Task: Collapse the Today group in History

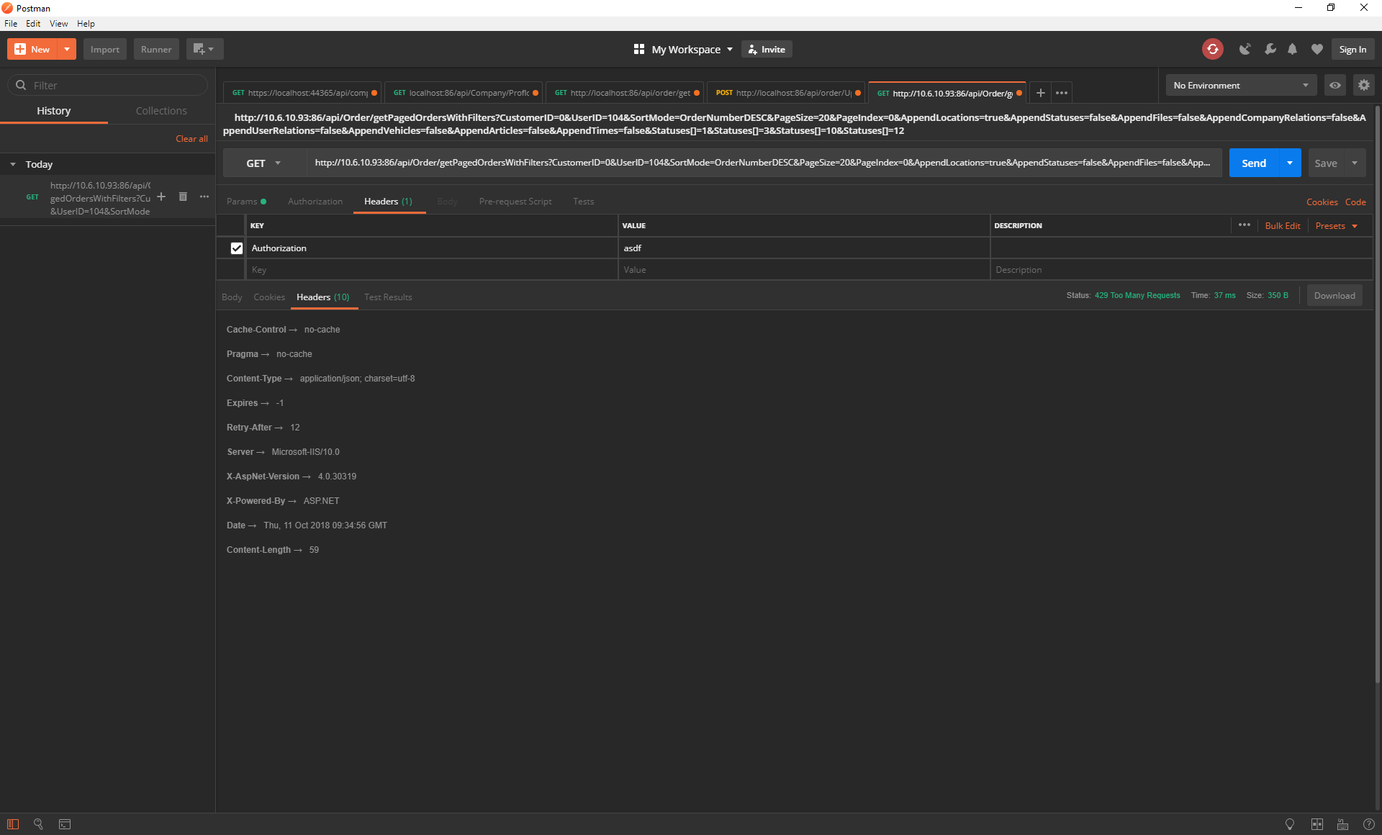Action: coord(12,164)
